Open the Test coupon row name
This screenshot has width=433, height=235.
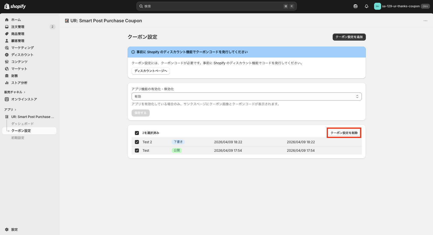[146, 150]
